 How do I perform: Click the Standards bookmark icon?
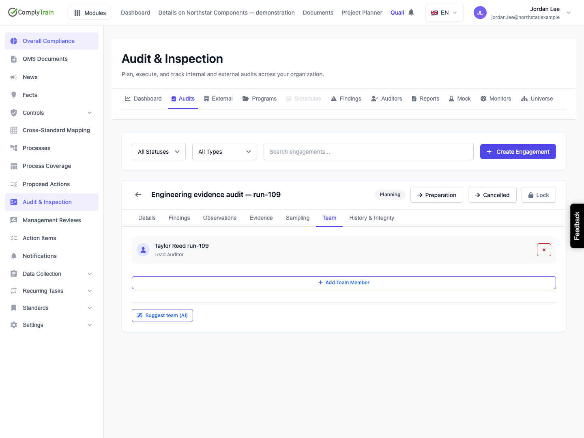point(14,308)
